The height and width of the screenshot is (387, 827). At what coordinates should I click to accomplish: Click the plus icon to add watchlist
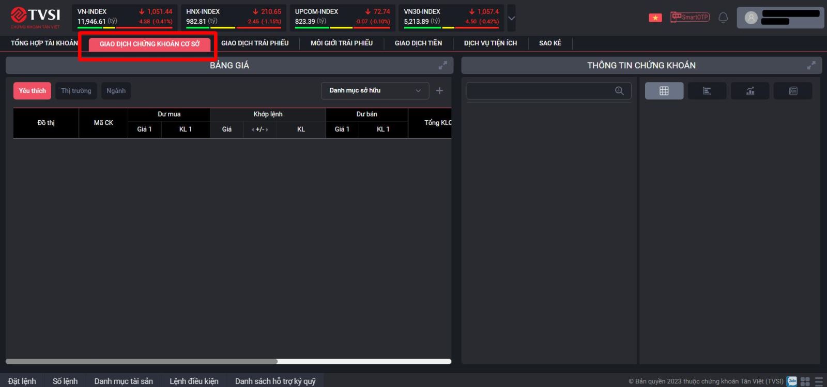(x=439, y=91)
